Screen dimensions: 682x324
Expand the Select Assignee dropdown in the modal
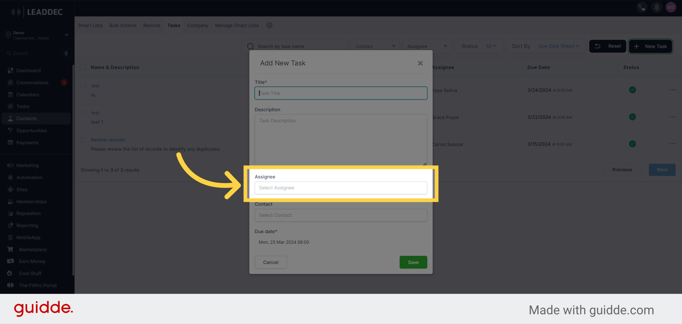[x=341, y=188]
